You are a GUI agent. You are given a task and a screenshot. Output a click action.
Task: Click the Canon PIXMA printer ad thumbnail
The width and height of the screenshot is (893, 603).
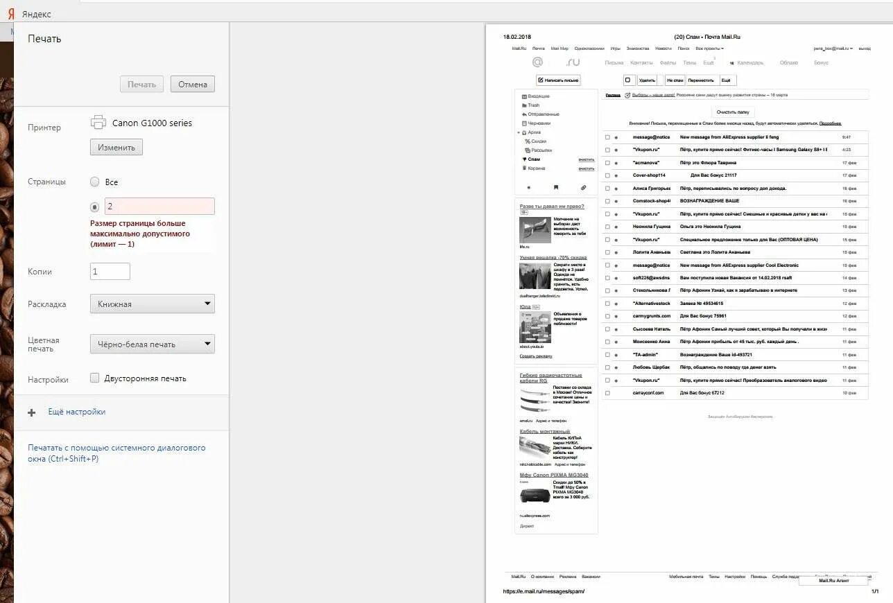[535, 494]
